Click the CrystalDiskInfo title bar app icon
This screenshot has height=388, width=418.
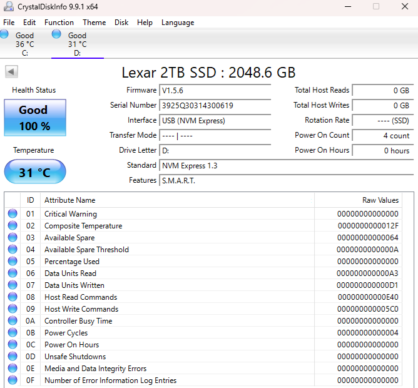(9, 6)
